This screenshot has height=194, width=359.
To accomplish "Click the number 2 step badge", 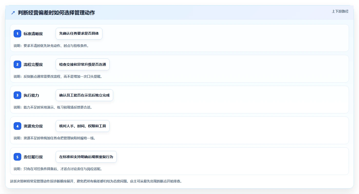I will [x=17, y=64].
